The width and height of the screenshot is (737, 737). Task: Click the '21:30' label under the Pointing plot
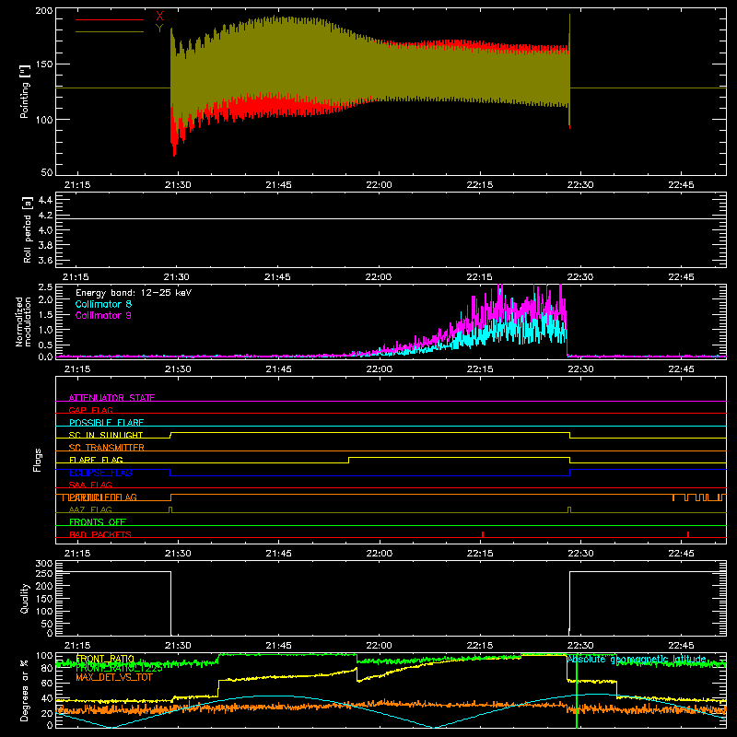(x=178, y=185)
